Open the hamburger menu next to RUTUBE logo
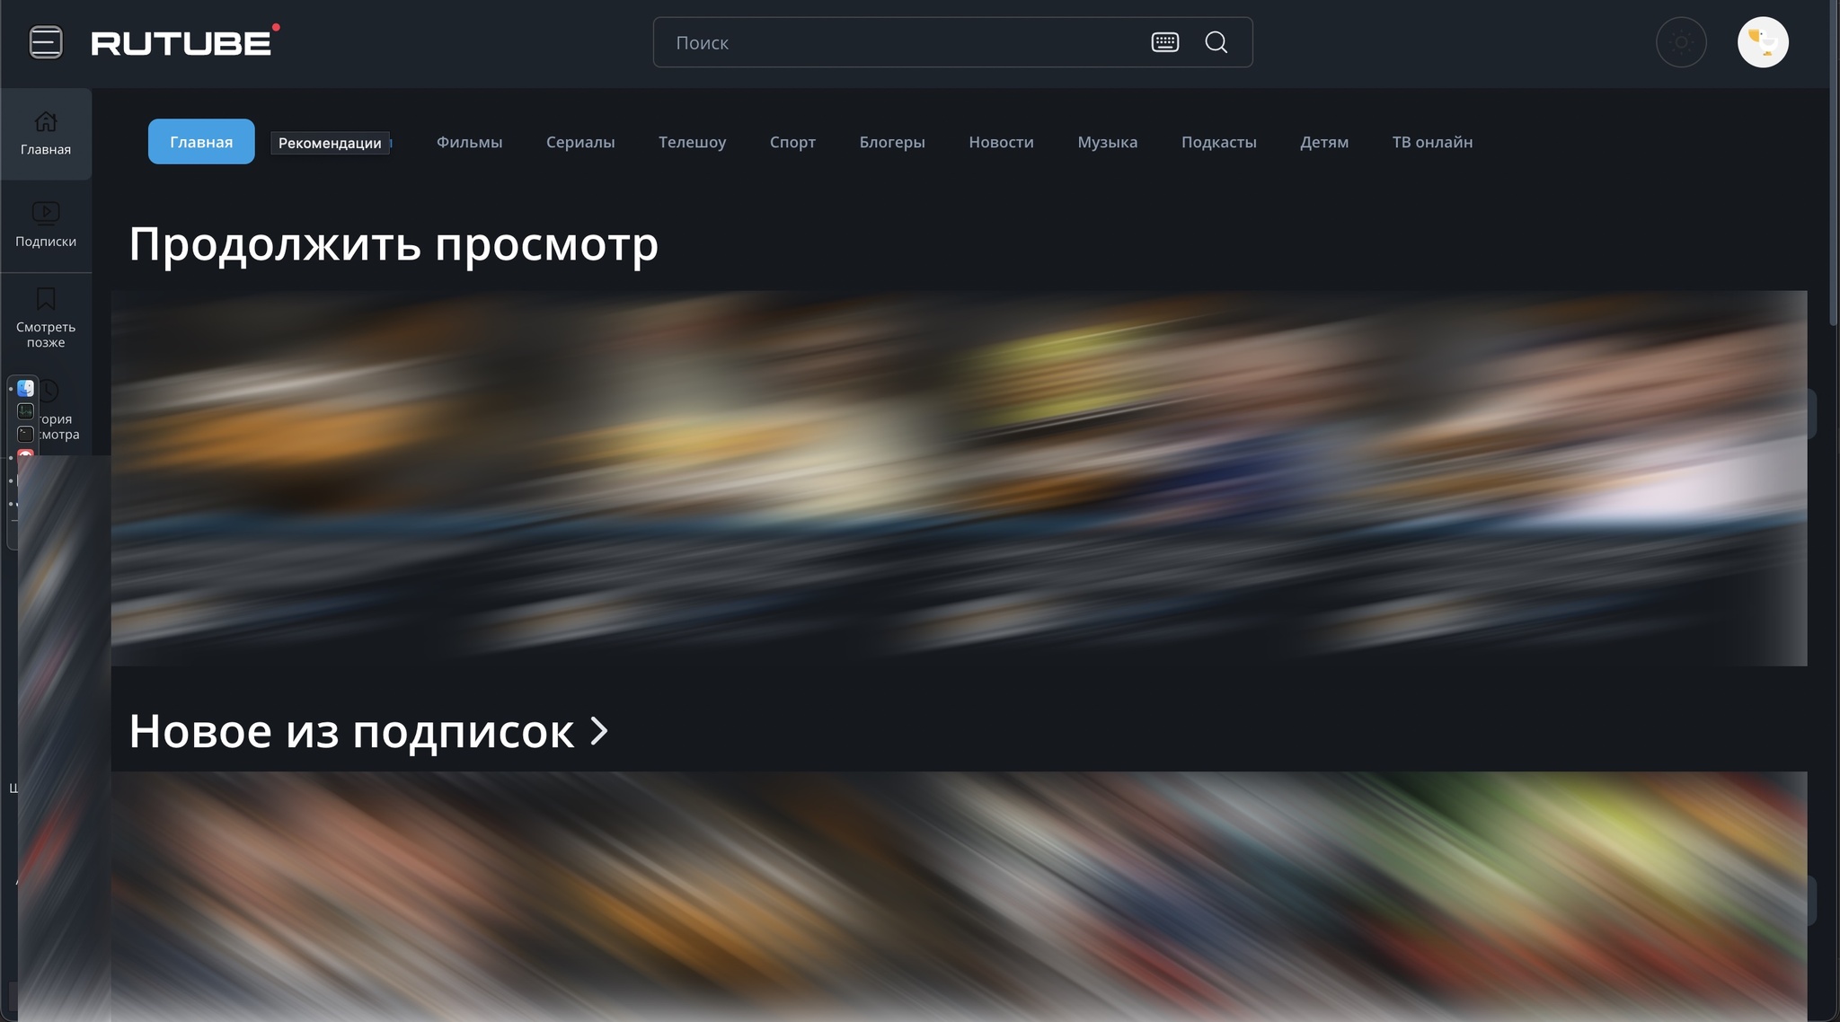Viewport: 1840px width, 1022px height. (46, 42)
